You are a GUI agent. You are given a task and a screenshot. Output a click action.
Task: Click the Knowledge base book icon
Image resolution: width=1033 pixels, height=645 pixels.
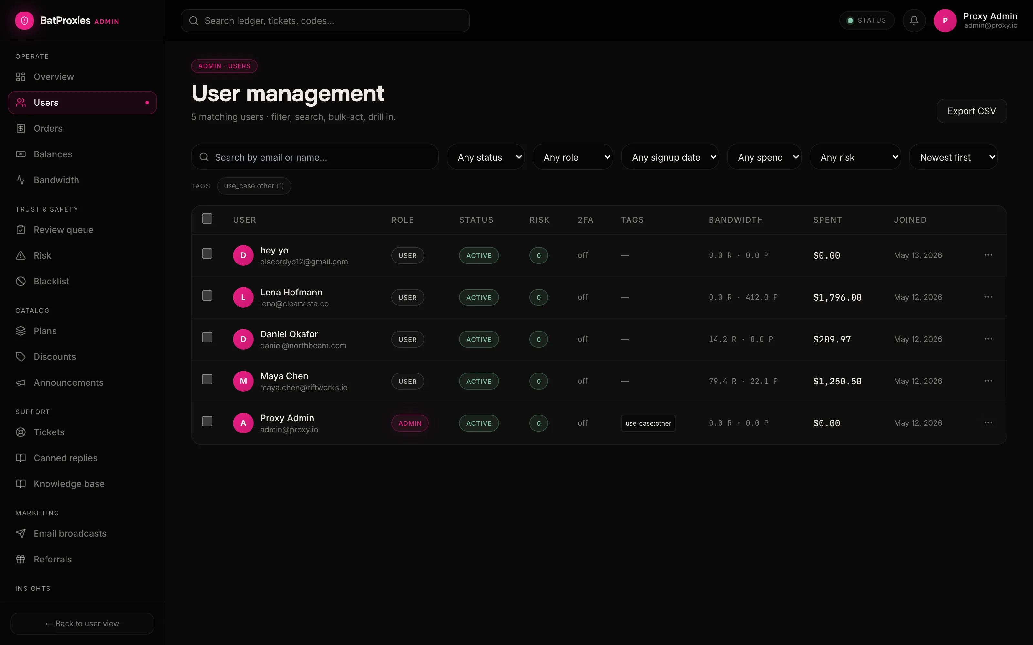pyautogui.click(x=20, y=484)
